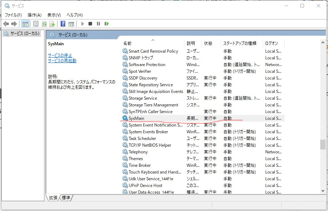
Task: Switch to the 標準 tab
Action: (x=66, y=198)
